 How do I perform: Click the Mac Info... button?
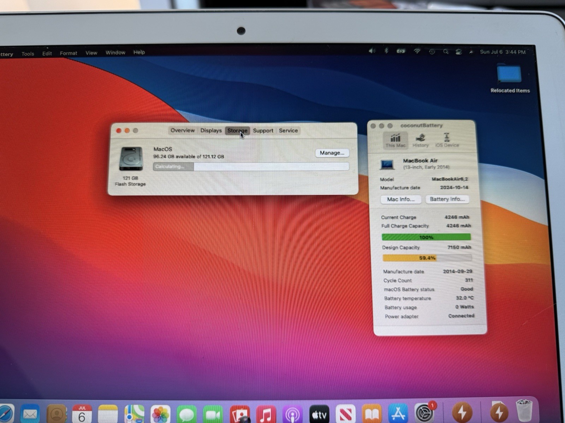(401, 199)
